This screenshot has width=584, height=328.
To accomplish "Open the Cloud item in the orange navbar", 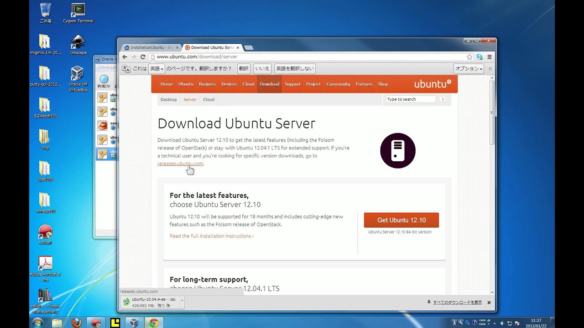I will 248,84.
